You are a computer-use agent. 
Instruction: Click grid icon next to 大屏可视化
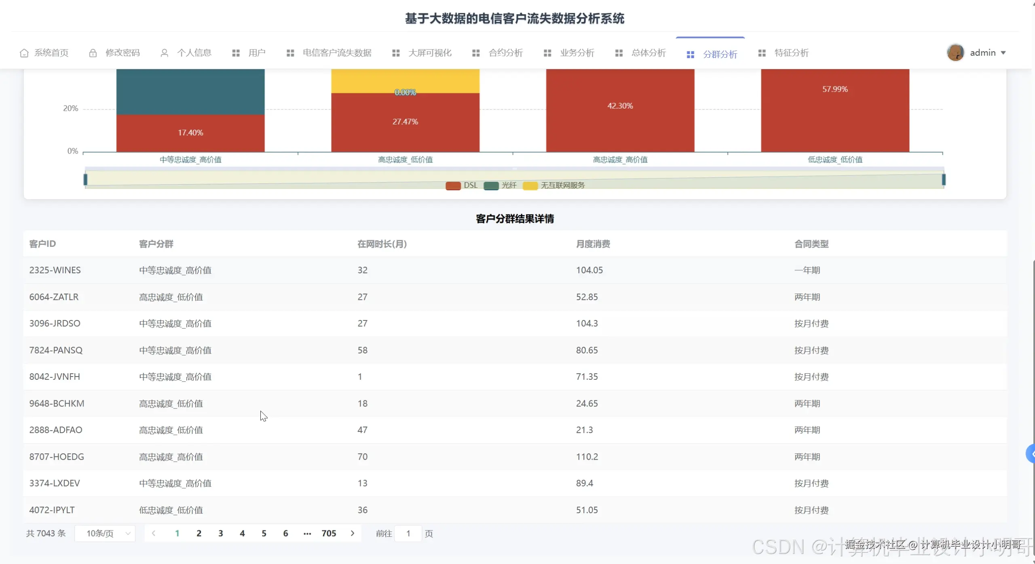(396, 53)
